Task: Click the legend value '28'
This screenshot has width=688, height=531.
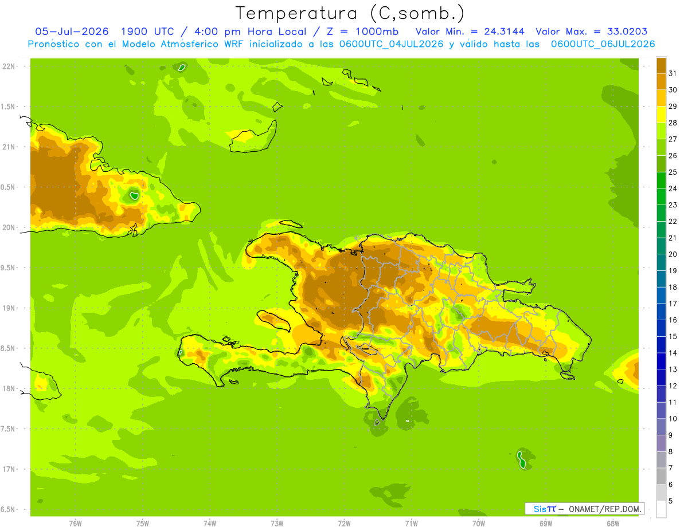Action: pos(673,123)
